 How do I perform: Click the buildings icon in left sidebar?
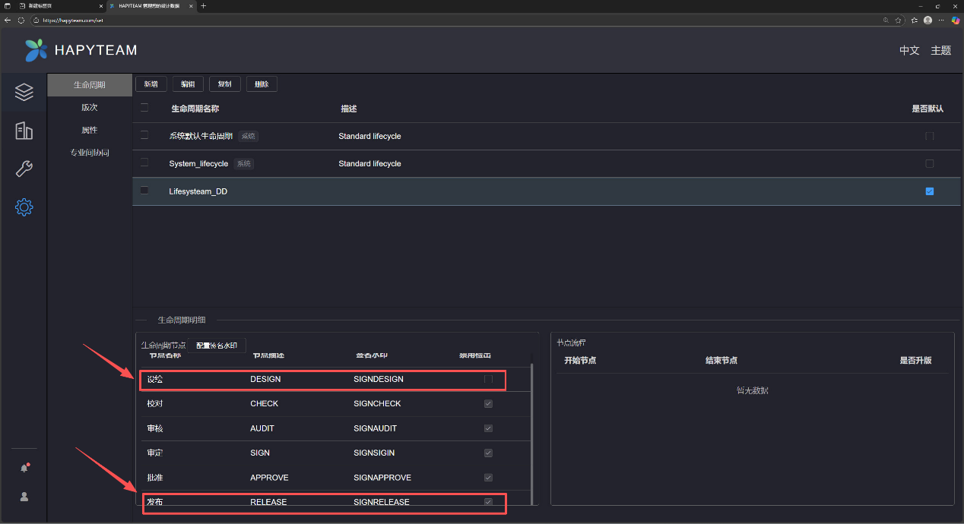pos(24,131)
